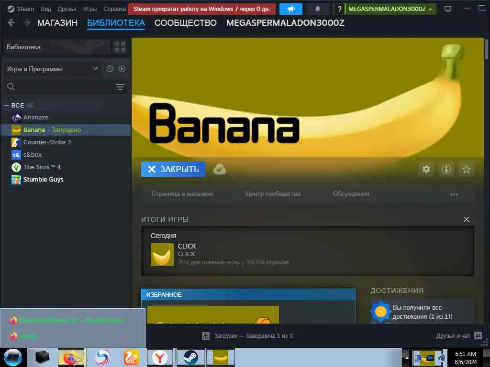Open the Вид menu
This screenshot has height=367, width=490.
tap(45, 9)
